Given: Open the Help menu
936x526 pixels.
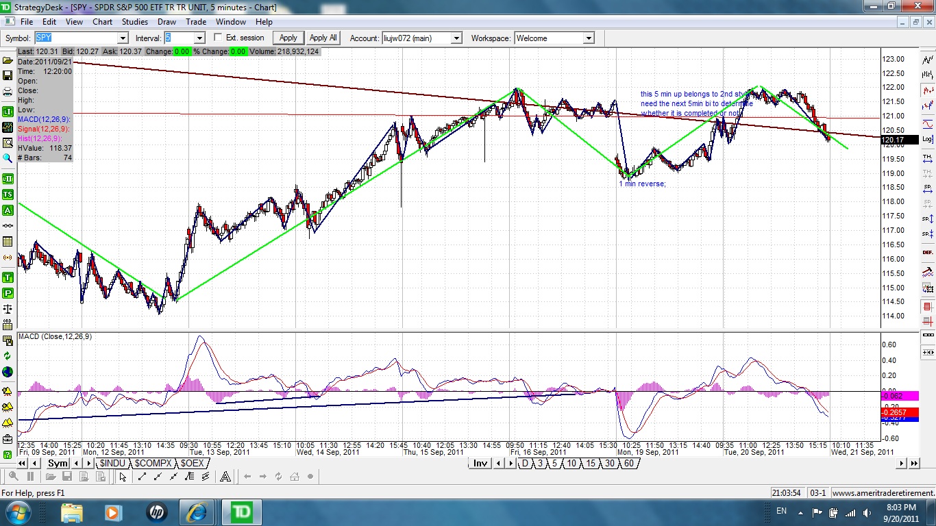Looking at the screenshot, I should (264, 22).
